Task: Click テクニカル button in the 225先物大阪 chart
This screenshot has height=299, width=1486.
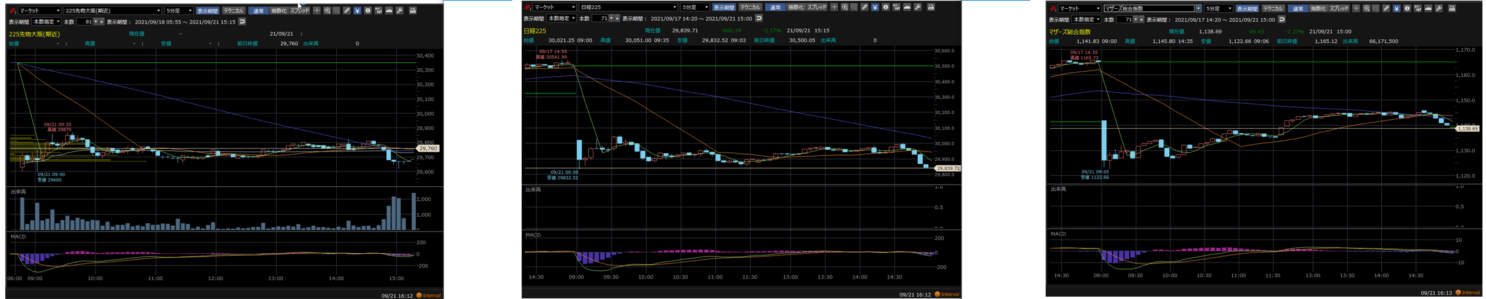Action: [x=234, y=11]
